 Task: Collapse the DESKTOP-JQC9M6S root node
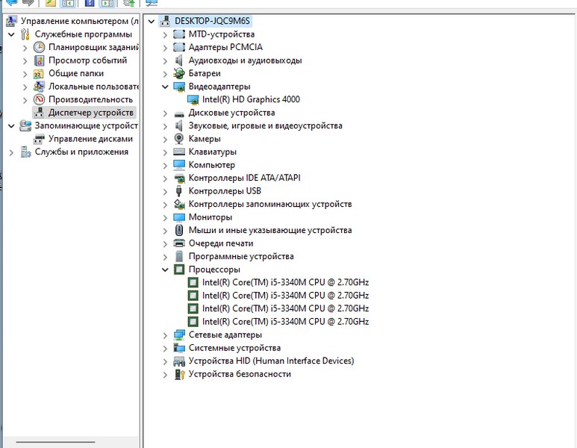point(152,22)
